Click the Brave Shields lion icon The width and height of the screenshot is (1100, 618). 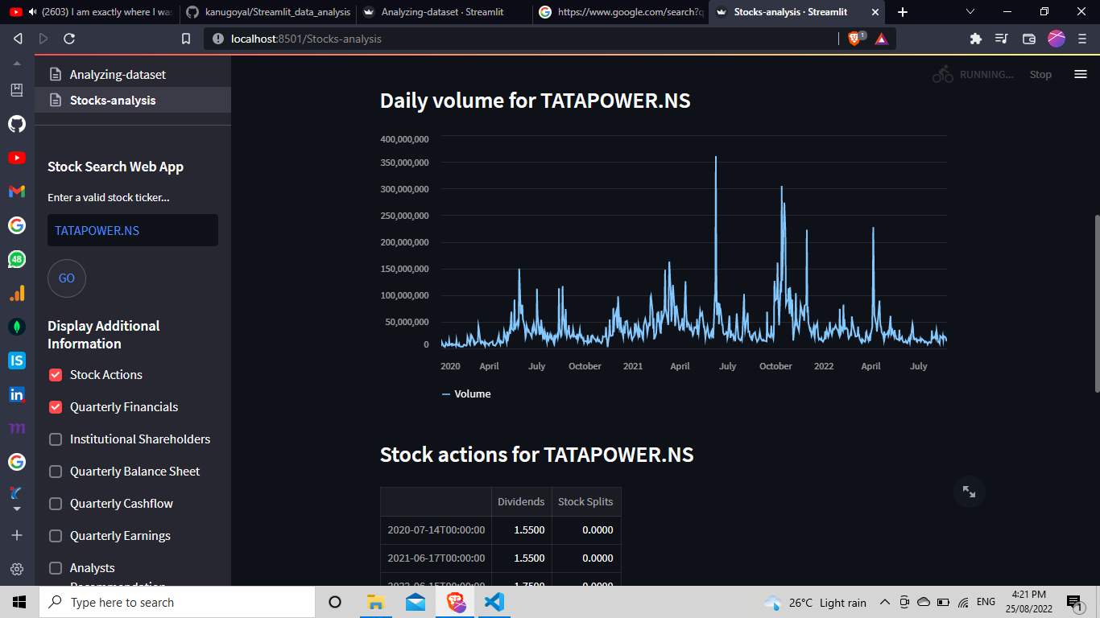click(855, 39)
